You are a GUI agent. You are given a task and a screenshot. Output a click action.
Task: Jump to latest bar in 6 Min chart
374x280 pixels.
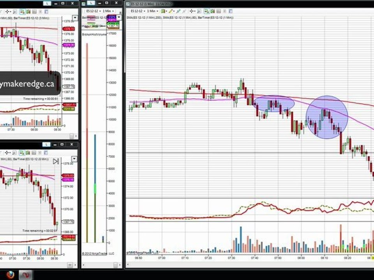pos(56,161)
